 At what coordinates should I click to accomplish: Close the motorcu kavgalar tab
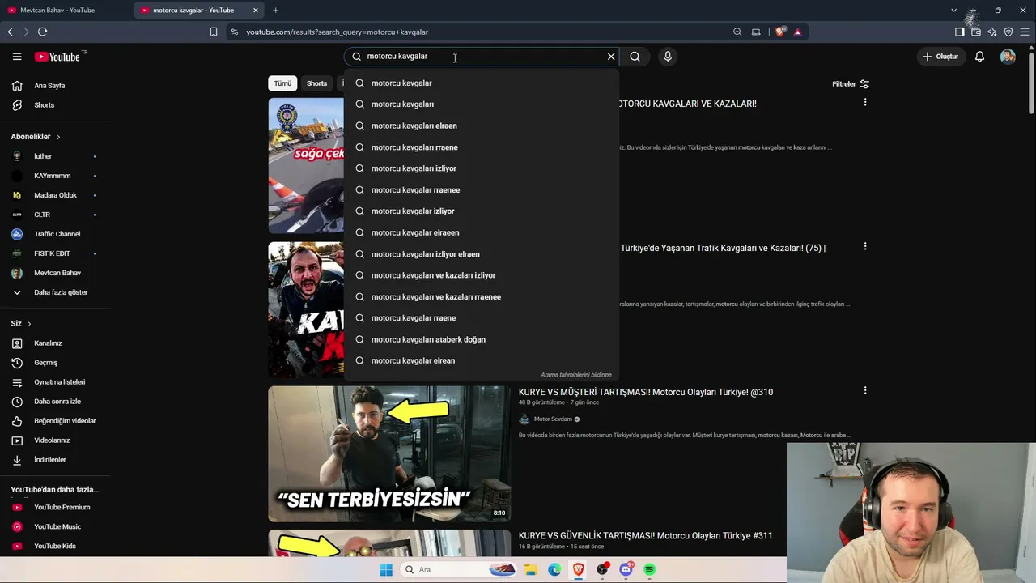(256, 11)
